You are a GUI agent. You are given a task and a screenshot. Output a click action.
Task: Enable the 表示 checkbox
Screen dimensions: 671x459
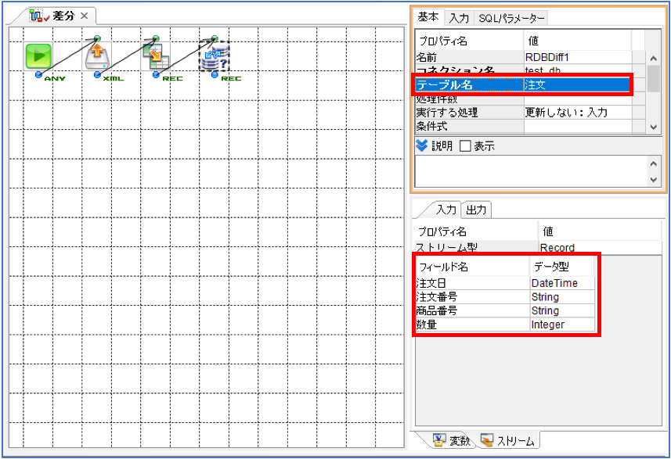465,146
